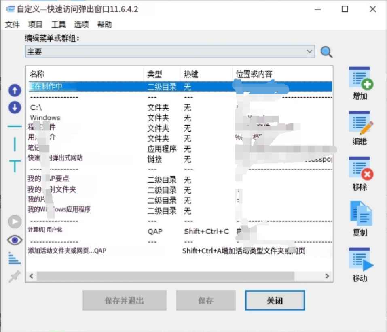Click the dropdown arrow of the group selector

310,51
